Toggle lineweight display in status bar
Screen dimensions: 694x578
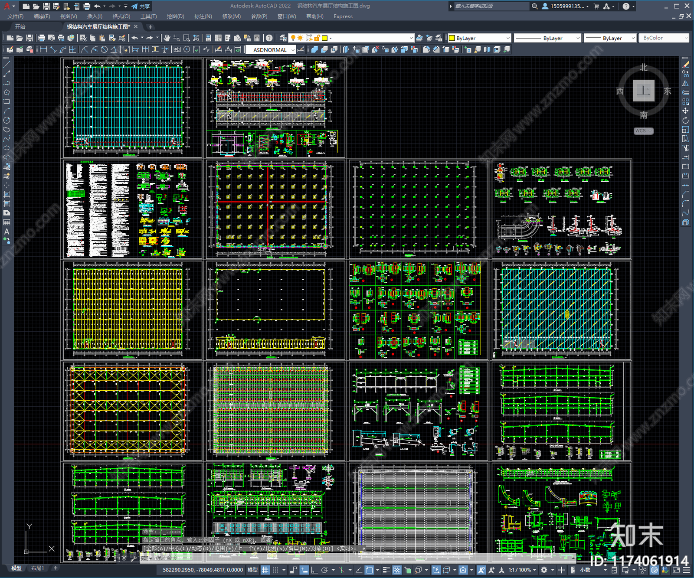[x=386, y=570]
